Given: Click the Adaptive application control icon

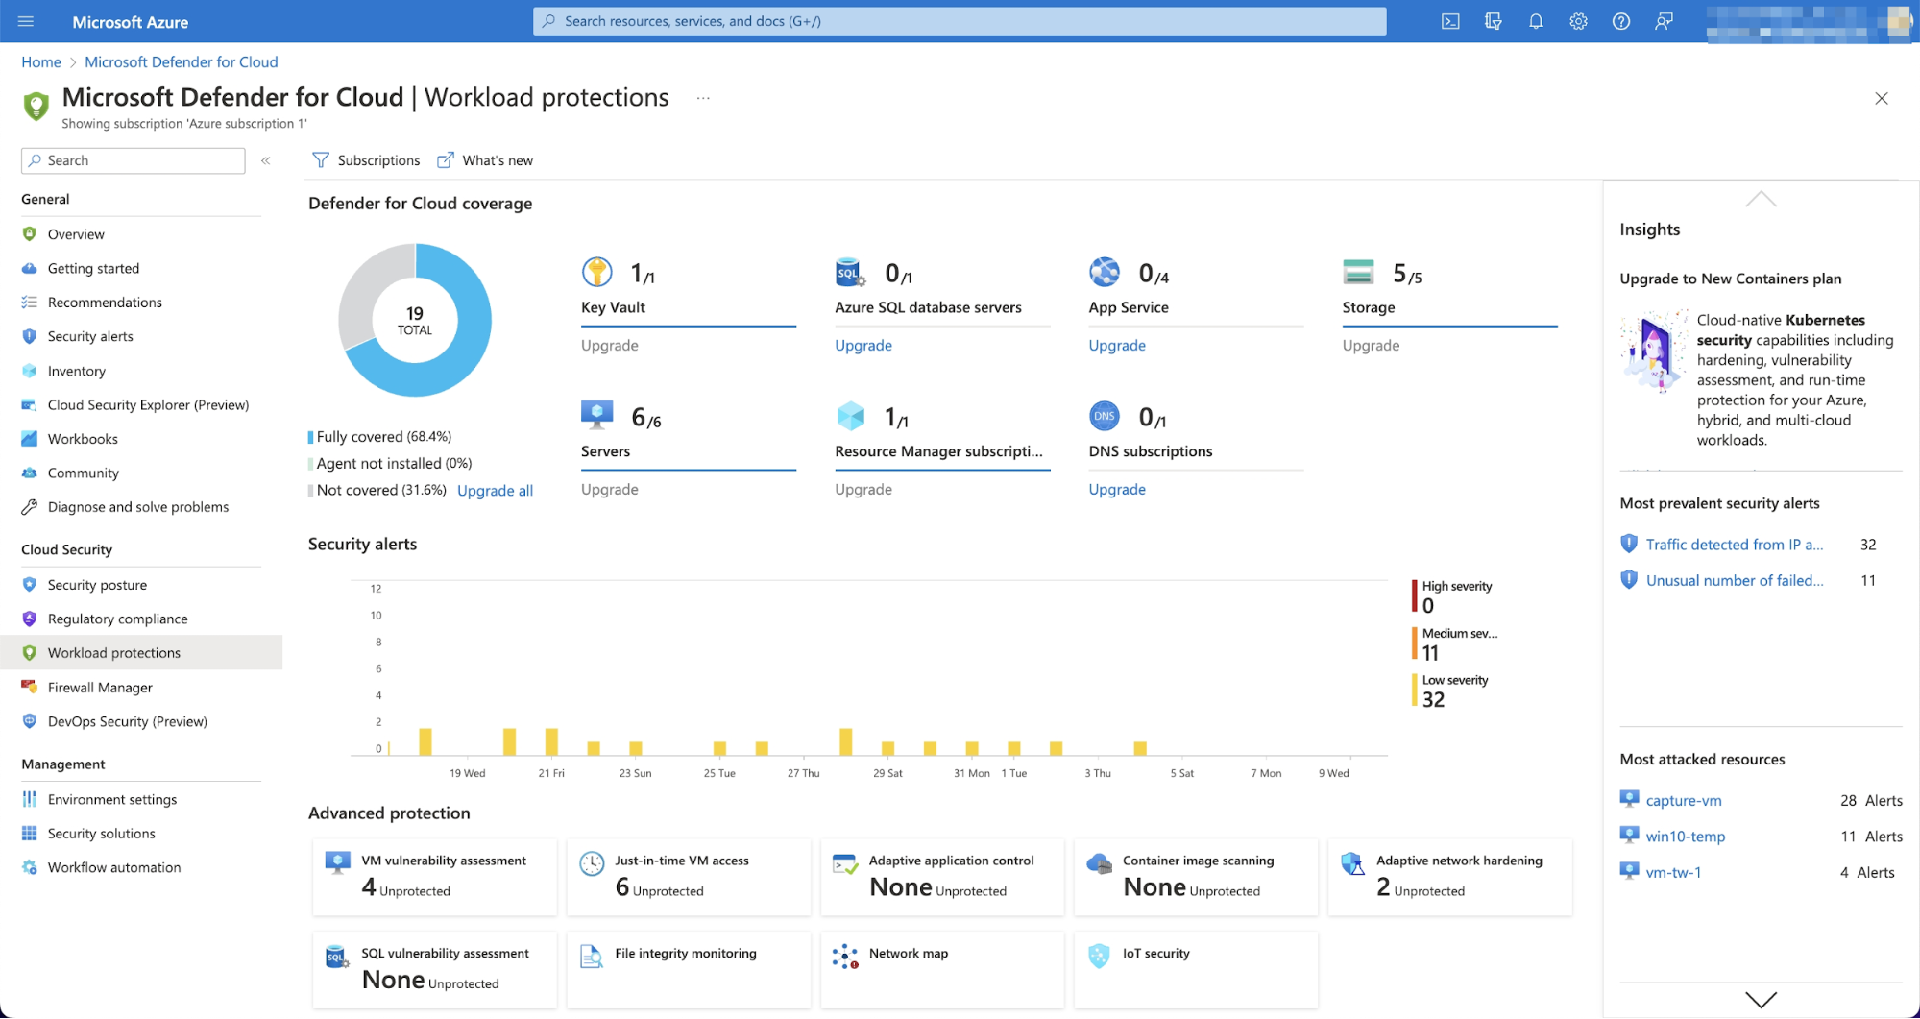Looking at the screenshot, I should point(845,863).
